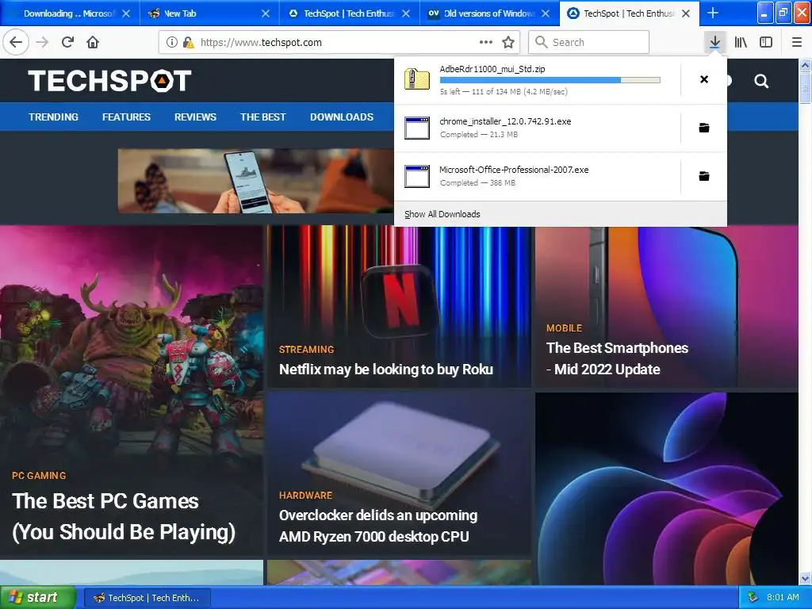Image resolution: width=812 pixels, height=609 pixels.
Task: Open the TRENDING nav item
Action: click(53, 117)
